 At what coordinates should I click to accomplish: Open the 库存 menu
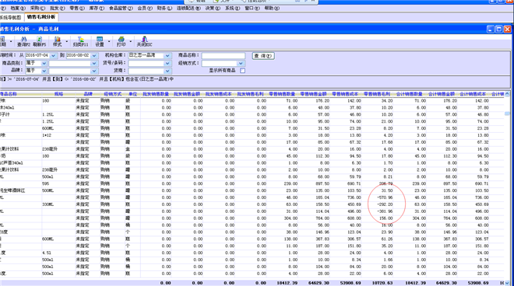pos(97,9)
